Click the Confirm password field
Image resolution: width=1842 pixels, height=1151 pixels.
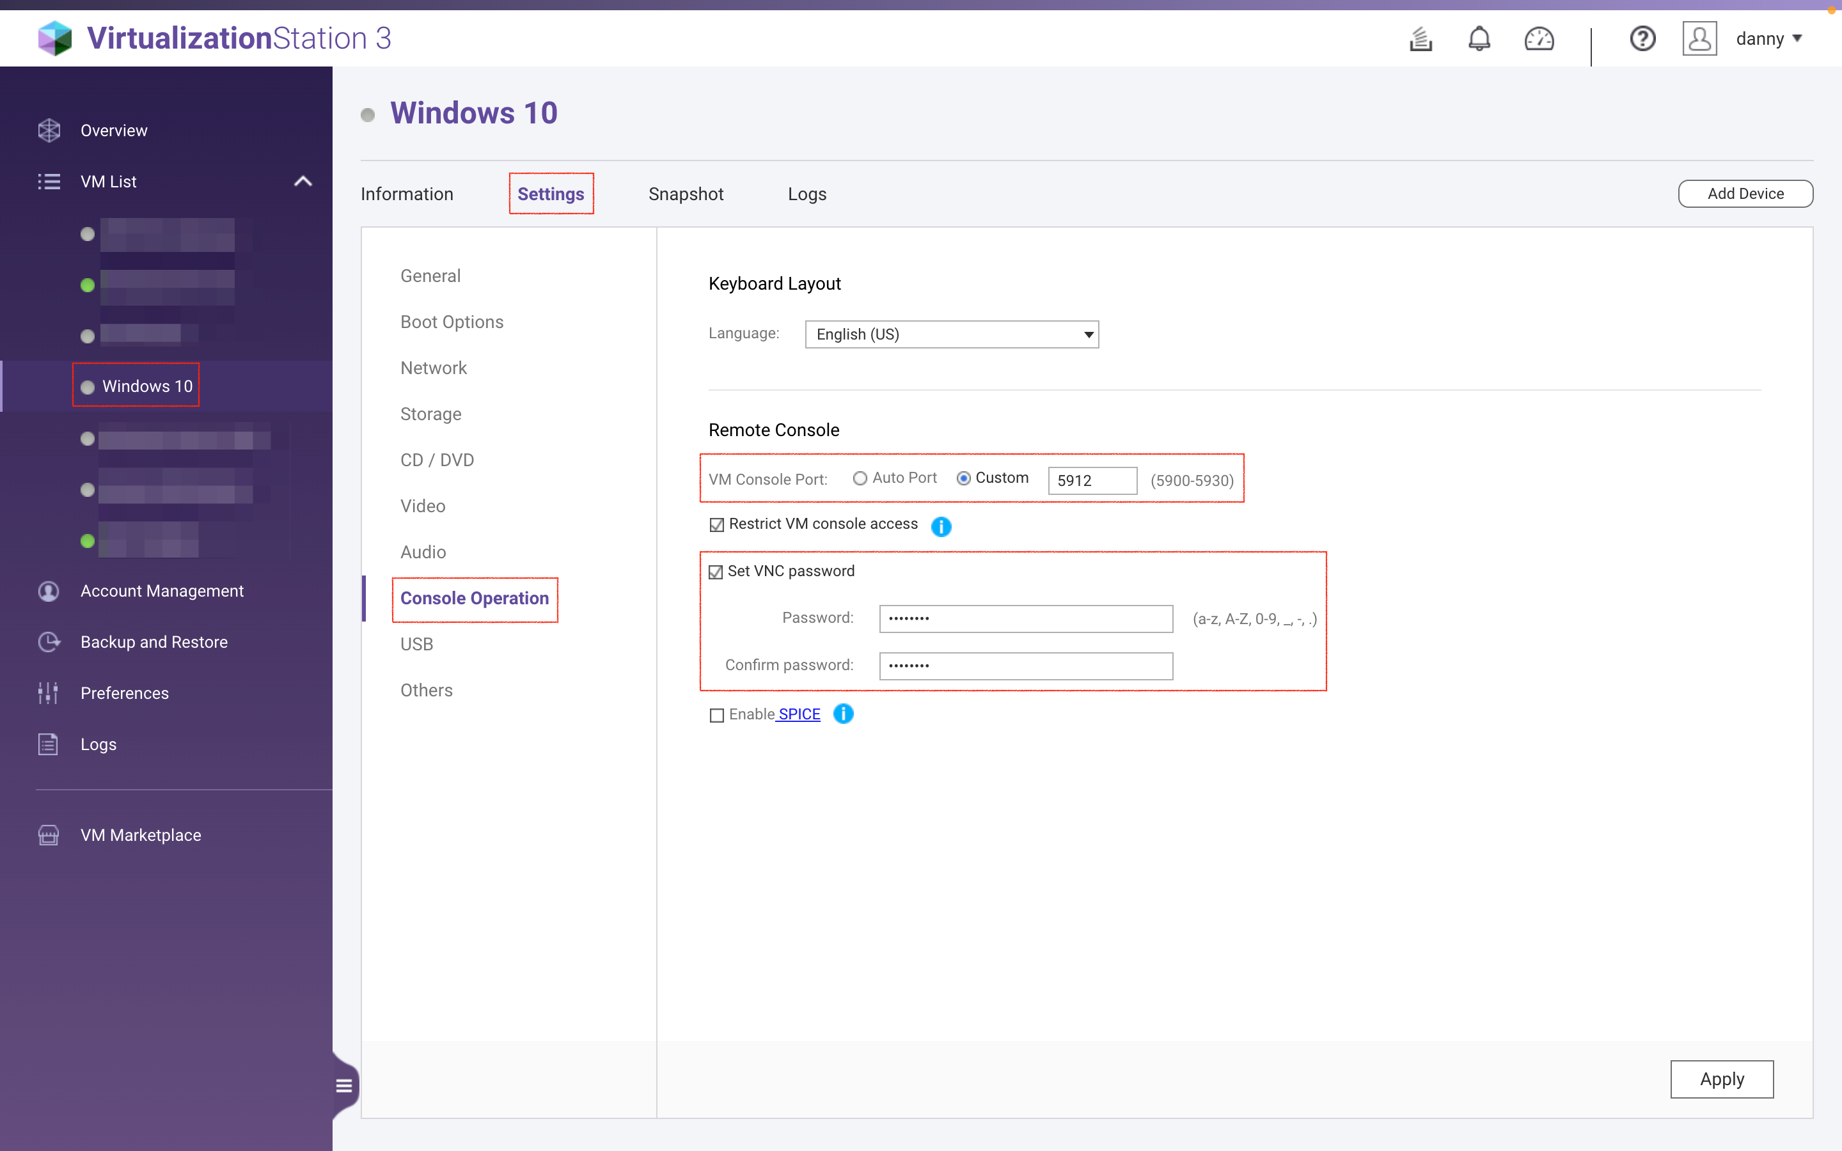click(x=1026, y=665)
